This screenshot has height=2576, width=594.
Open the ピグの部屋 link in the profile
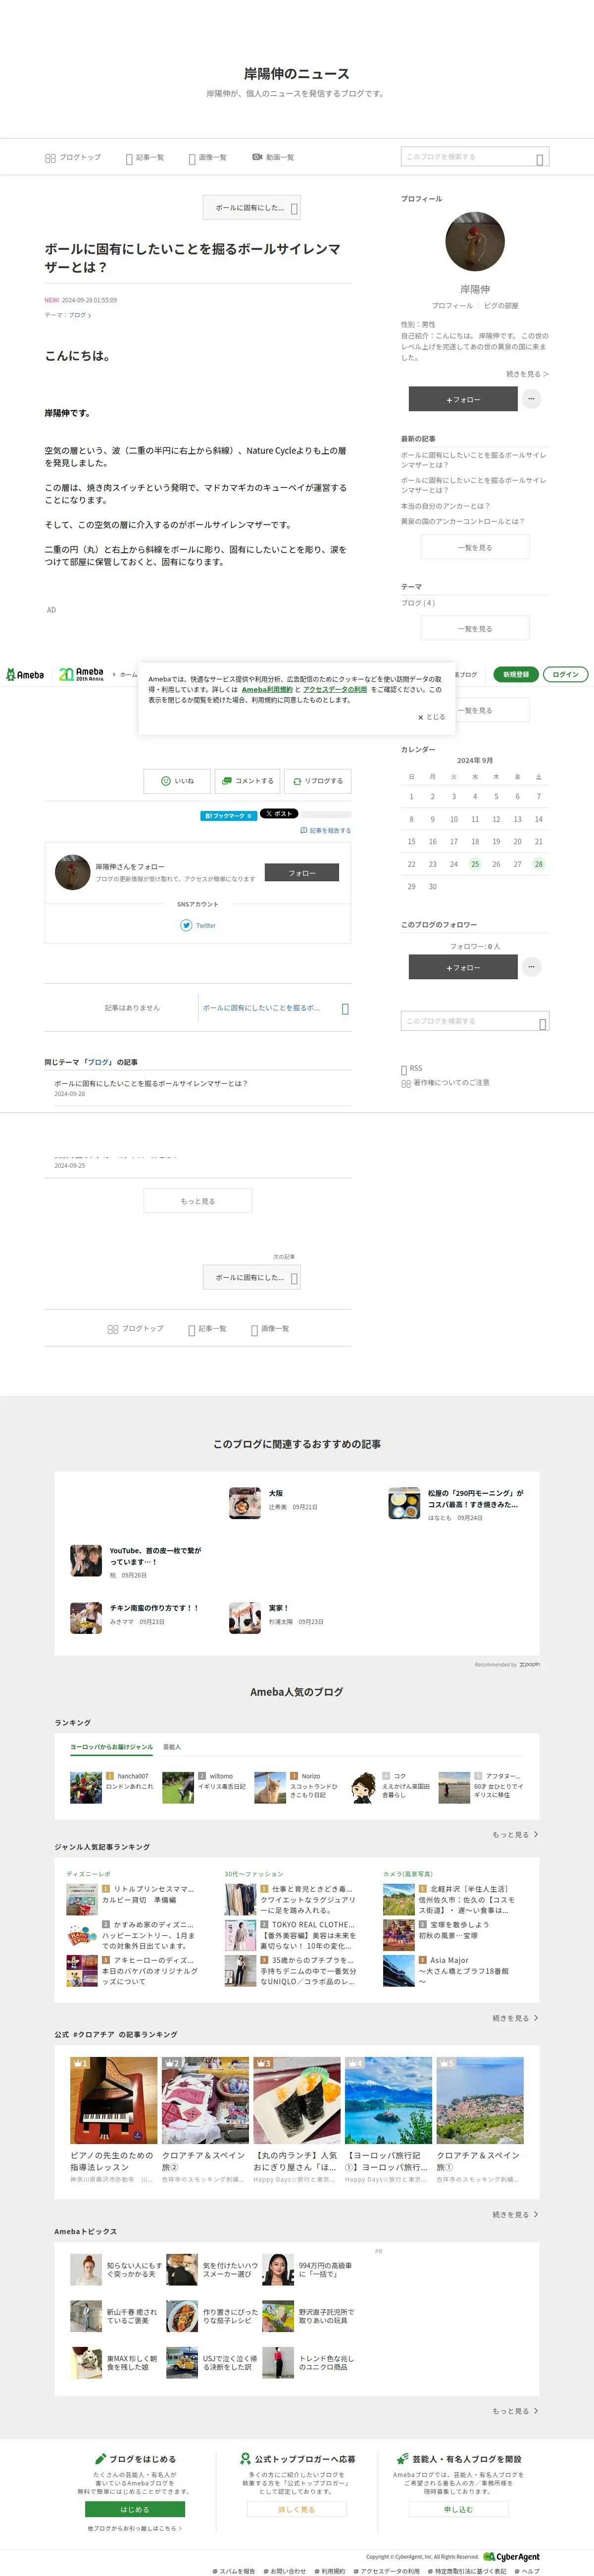(x=501, y=306)
